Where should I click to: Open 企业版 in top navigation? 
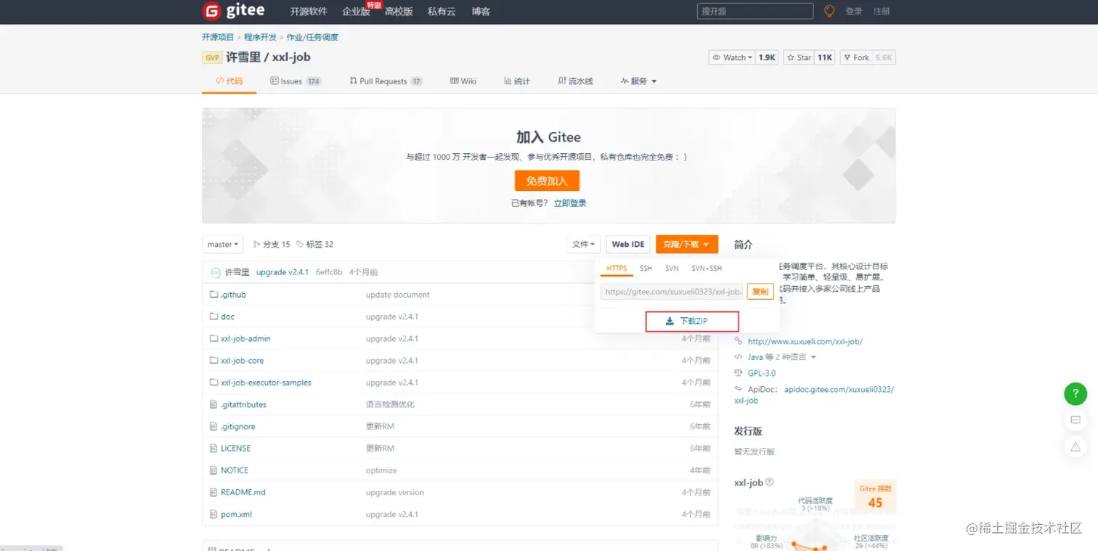tap(356, 12)
